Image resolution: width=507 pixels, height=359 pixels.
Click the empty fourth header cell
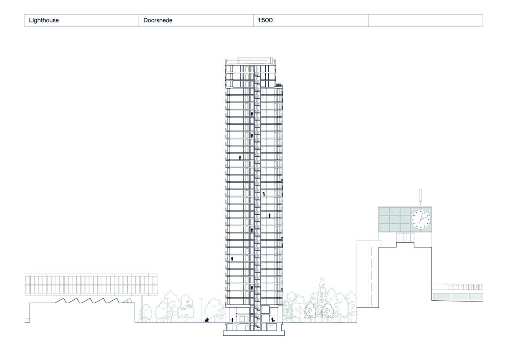[425, 20]
